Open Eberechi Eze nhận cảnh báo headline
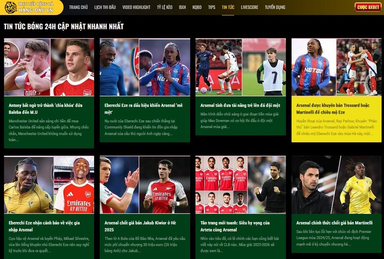Viewport: 384px width, 259px height. click(44, 226)
